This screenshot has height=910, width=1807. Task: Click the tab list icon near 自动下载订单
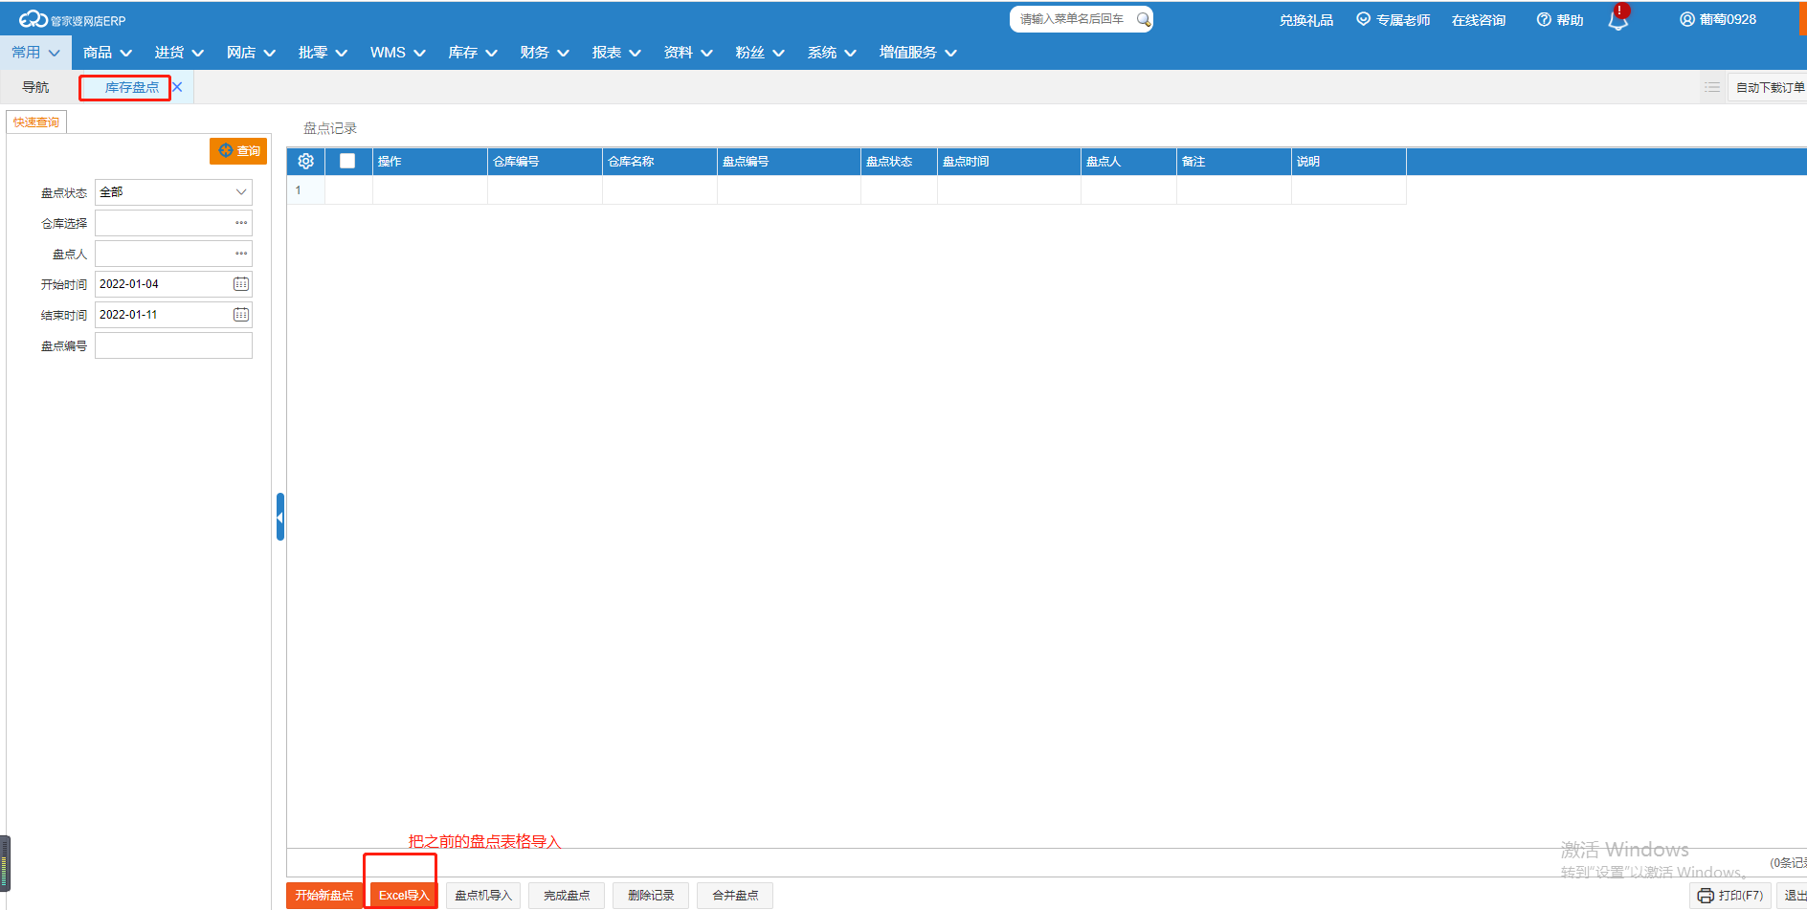coord(1711,87)
